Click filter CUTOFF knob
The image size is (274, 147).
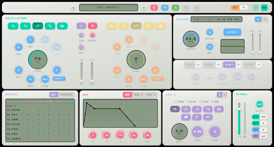[x=191, y=39]
